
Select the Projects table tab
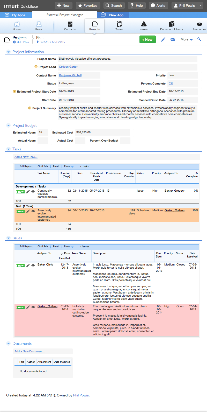point(94,26)
